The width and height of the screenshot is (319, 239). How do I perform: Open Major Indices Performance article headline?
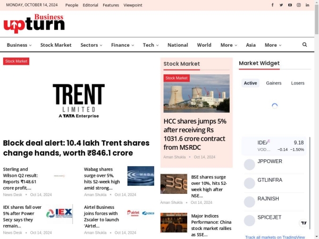[x=211, y=225]
